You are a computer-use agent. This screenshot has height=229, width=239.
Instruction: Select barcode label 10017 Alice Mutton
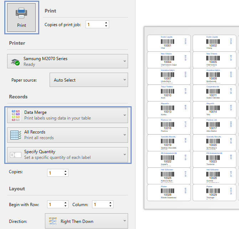coord(214,126)
